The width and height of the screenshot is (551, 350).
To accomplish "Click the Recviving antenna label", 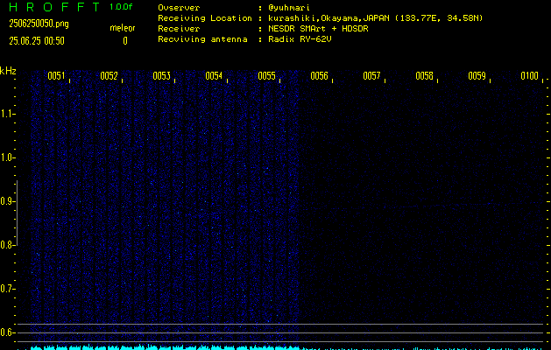I will click(202, 39).
